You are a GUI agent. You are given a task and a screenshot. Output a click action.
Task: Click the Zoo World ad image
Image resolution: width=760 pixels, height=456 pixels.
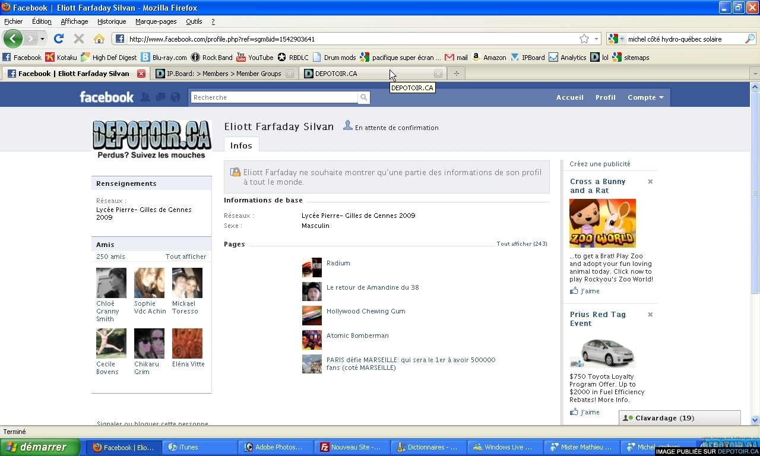coord(603,223)
